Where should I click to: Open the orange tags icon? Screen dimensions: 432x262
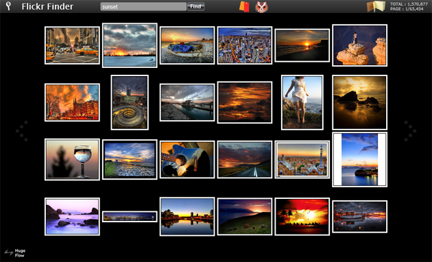tap(244, 7)
